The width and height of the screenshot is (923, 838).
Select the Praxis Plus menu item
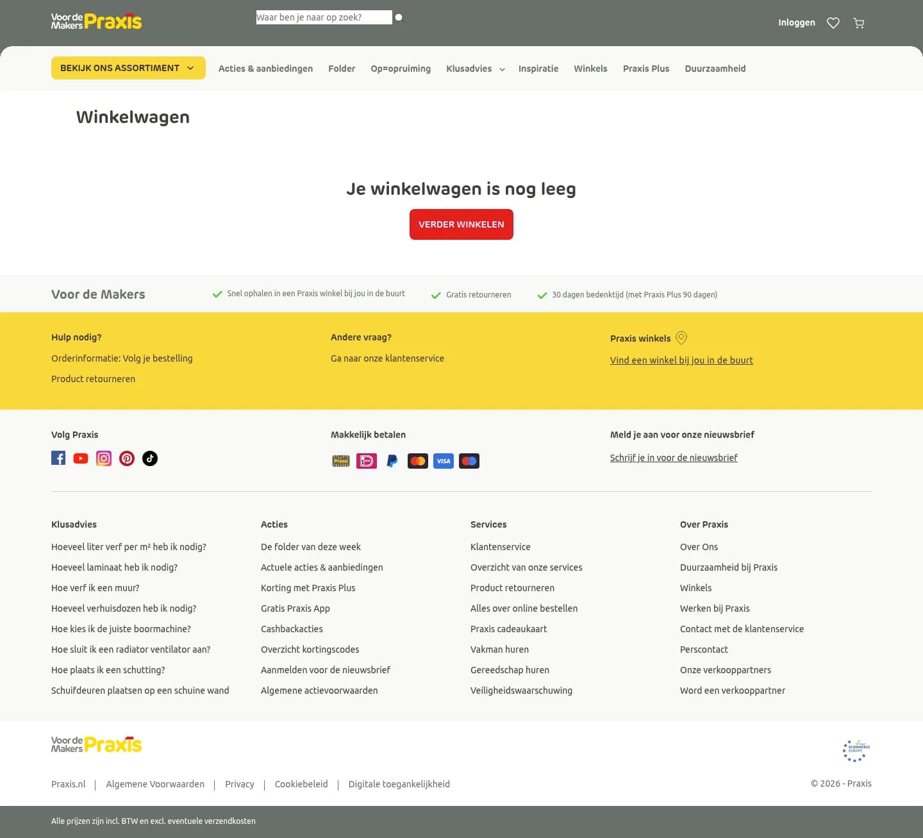646,69
